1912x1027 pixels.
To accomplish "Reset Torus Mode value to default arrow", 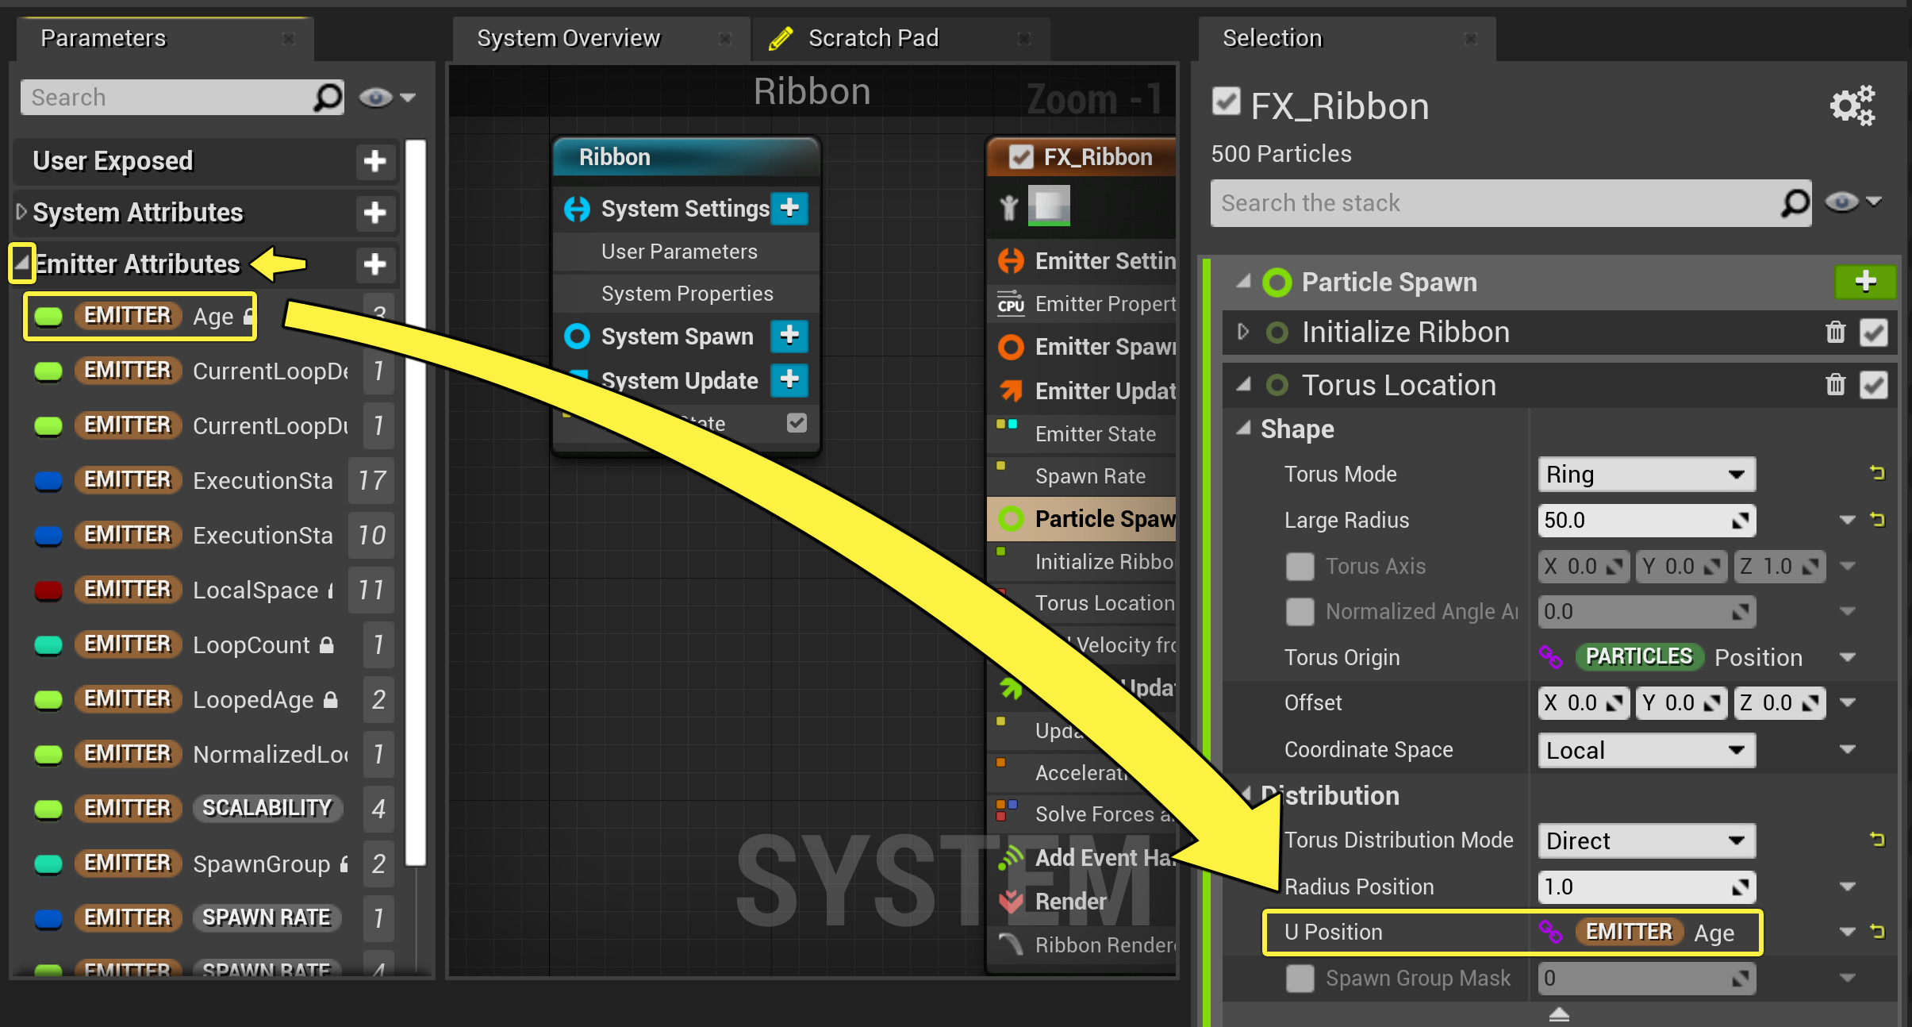I will 1877,474.
